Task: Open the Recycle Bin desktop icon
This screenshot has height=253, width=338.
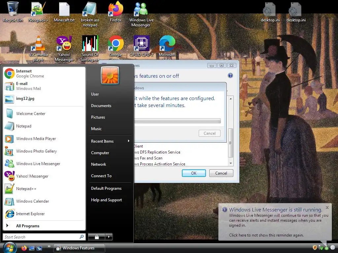Action: point(13,12)
